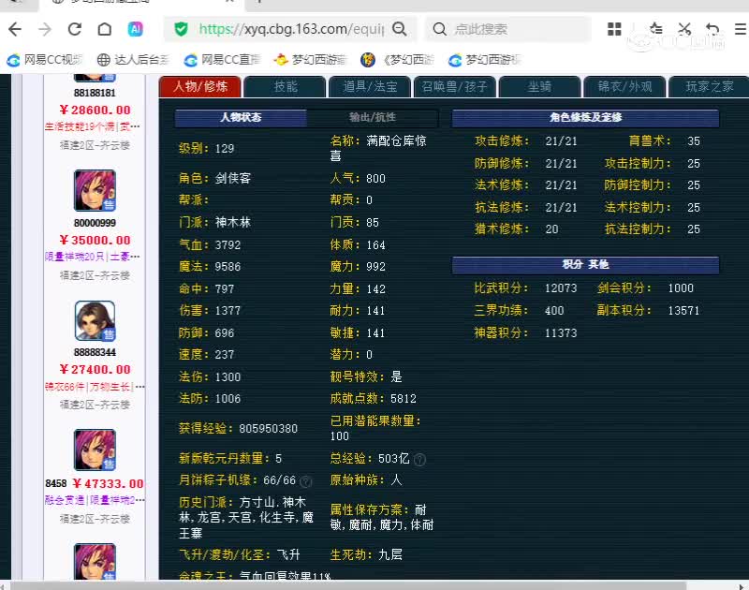Open the 道具/法宝 tab
This screenshot has height=590, width=749.
[371, 86]
